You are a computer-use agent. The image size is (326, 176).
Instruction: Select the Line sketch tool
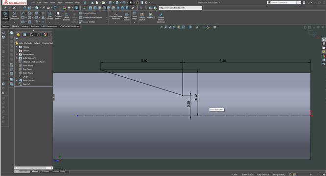[x=23, y=13]
